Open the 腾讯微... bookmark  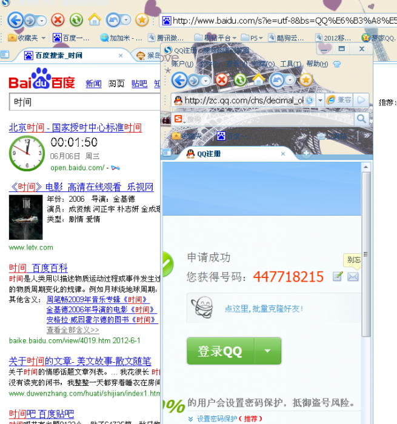tap(166, 38)
